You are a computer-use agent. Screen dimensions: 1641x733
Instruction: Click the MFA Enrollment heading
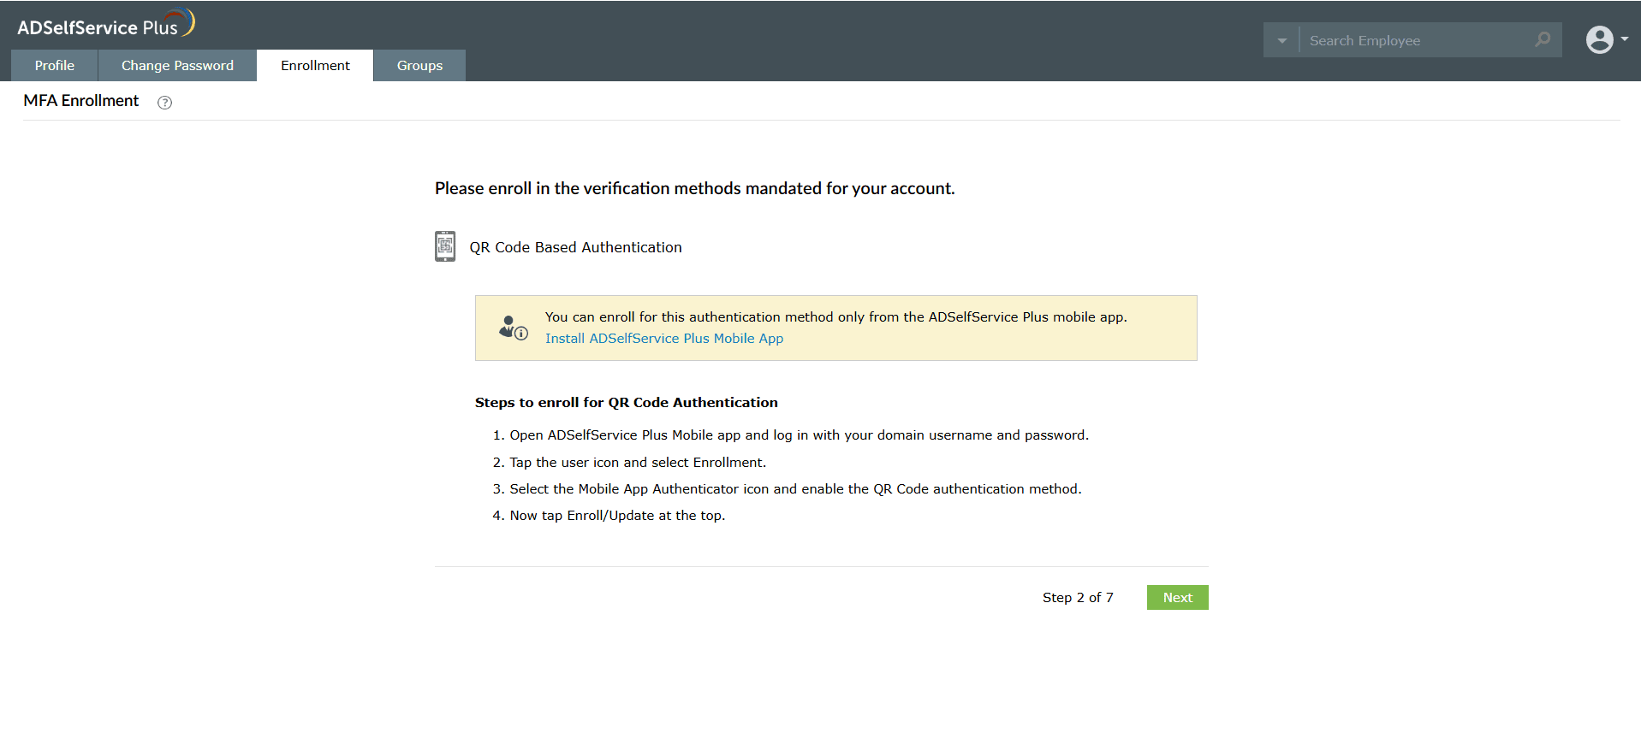pyautogui.click(x=81, y=101)
